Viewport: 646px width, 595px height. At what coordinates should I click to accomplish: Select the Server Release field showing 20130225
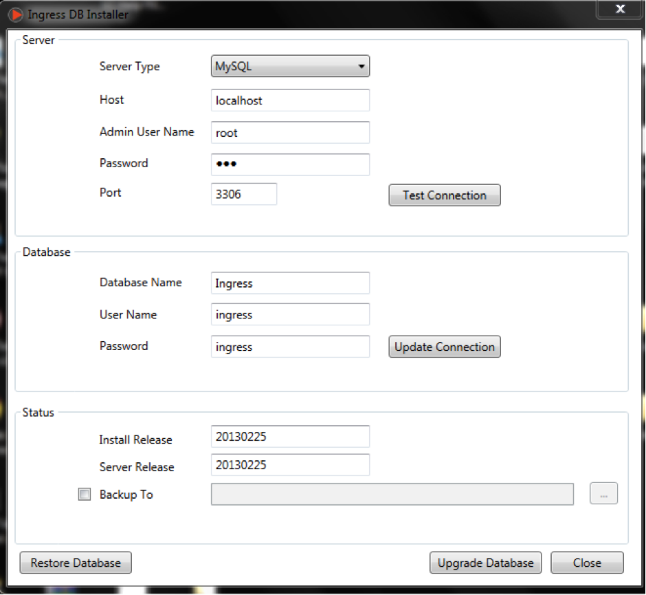289,465
